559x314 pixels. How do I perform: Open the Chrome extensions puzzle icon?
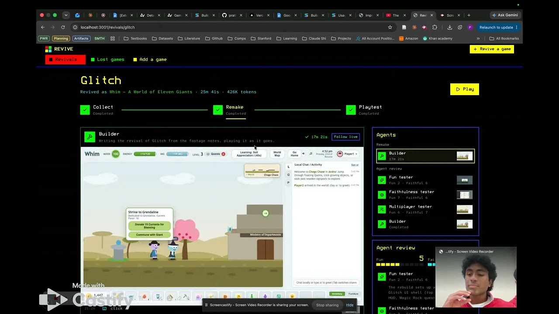coord(435,27)
